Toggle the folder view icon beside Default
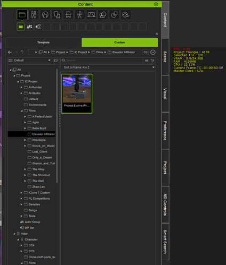 [x=56, y=61]
